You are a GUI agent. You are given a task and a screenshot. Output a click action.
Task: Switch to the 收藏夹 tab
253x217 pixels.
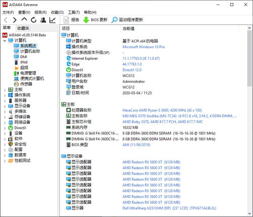pos(23,28)
